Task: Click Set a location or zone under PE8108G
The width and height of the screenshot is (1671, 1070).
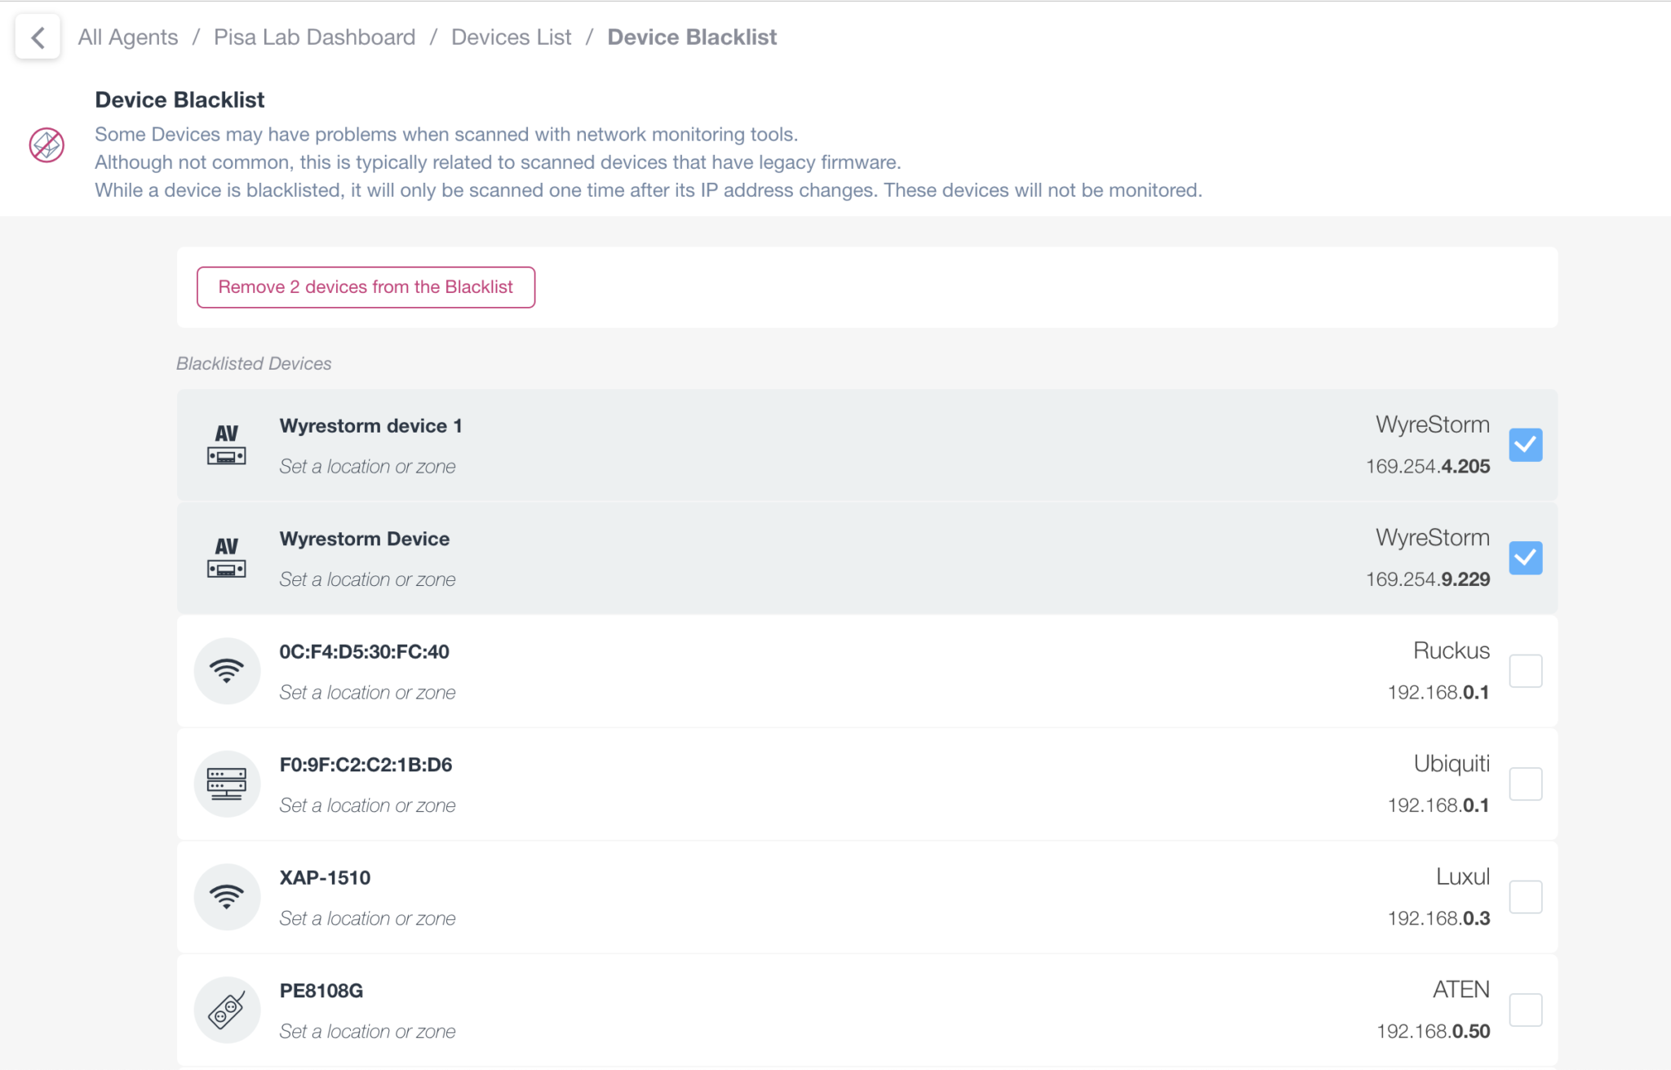Action: 367,1031
